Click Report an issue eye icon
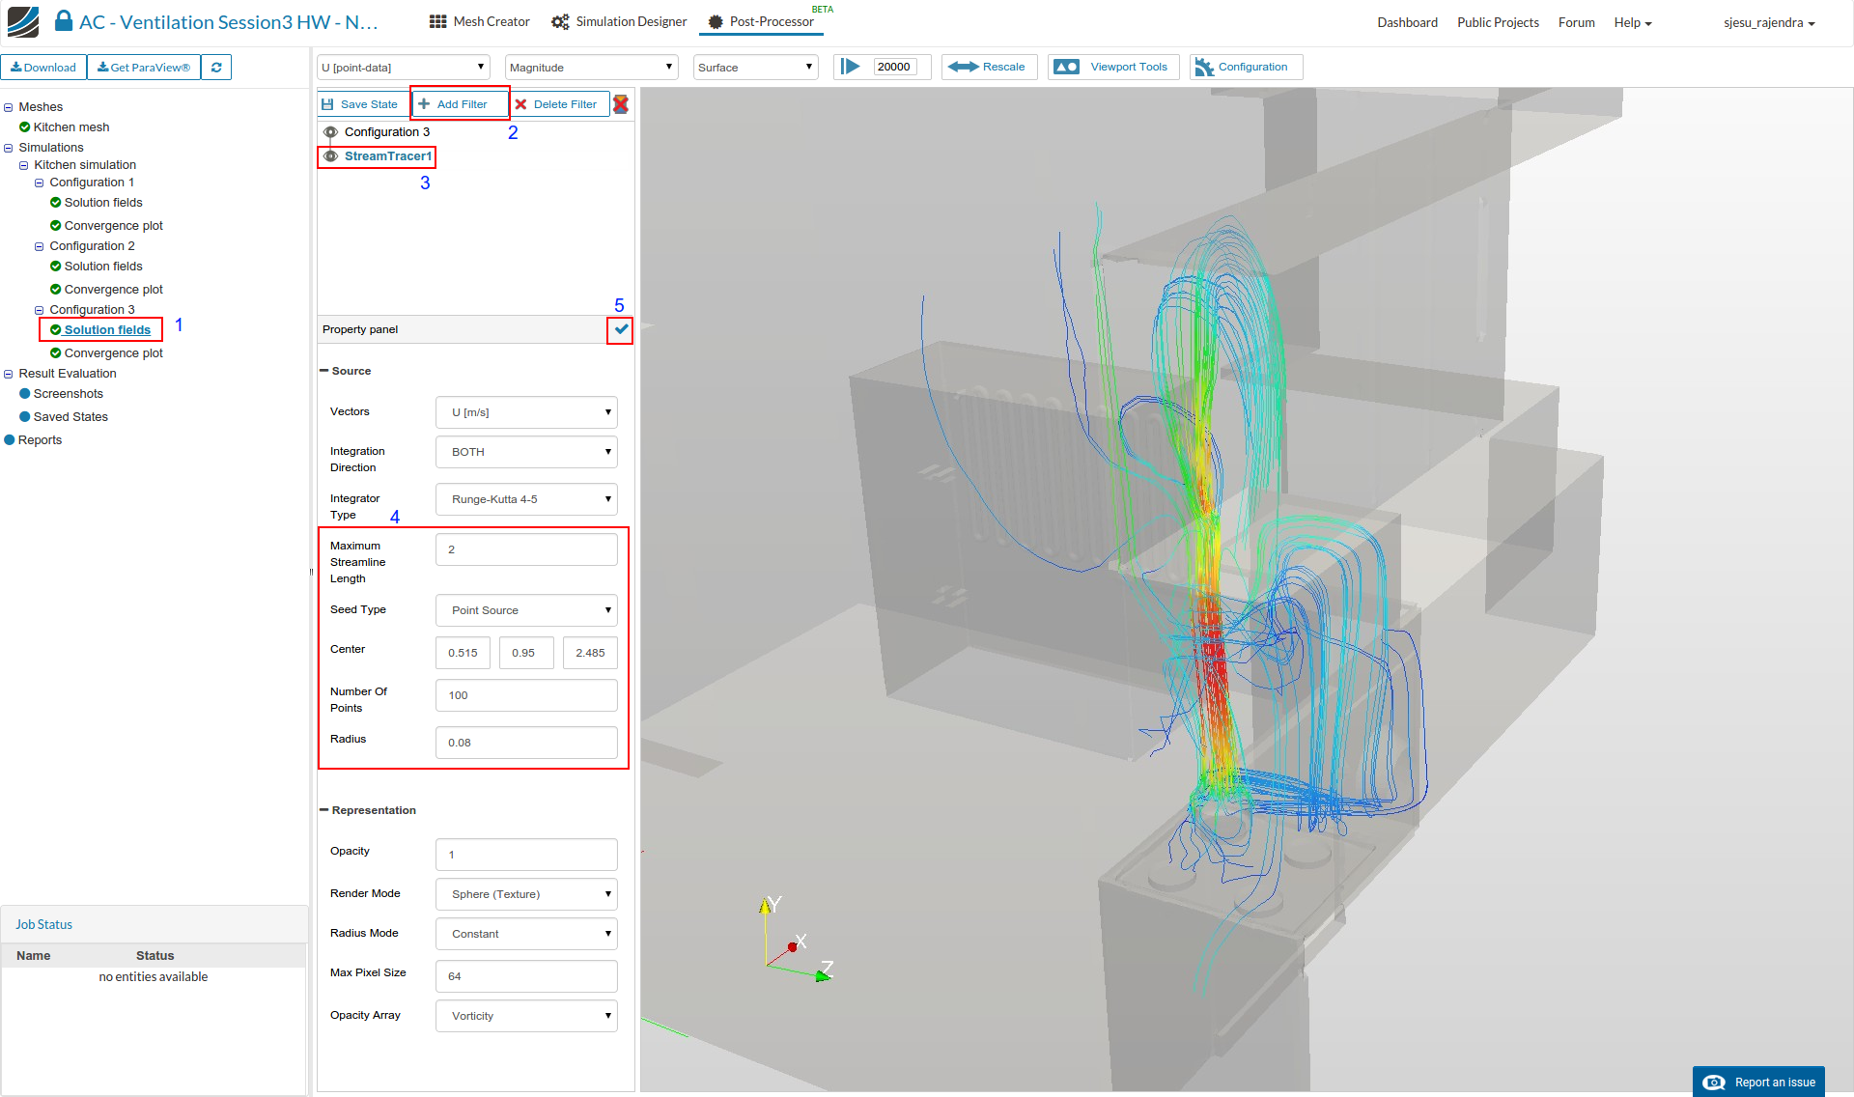The width and height of the screenshot is (1854, 1097). click(1713, 1083)
